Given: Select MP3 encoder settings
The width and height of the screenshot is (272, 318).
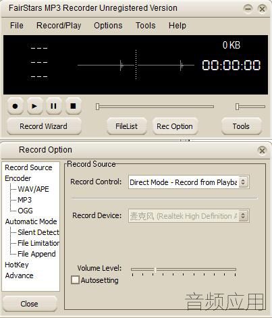Looking at the screenshot, I should click(x=25, y=200).
